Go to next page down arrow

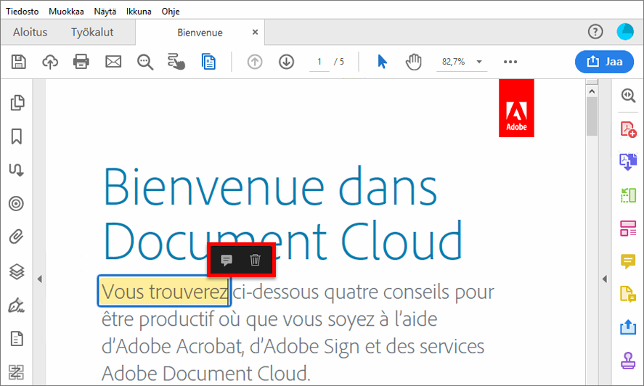(x=286, y=62)
